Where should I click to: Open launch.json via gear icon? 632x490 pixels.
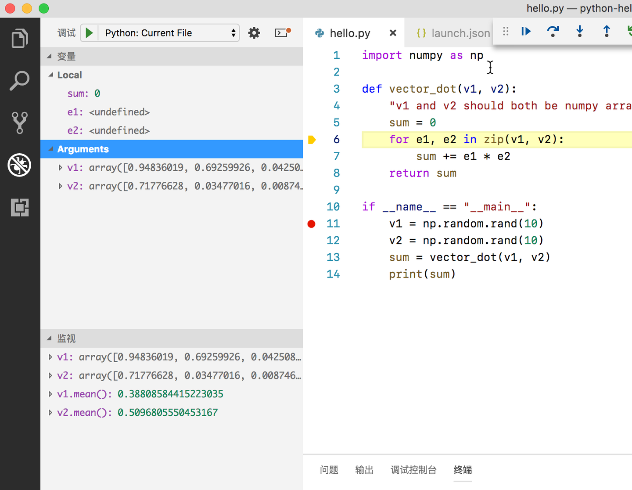coord(254,33)
